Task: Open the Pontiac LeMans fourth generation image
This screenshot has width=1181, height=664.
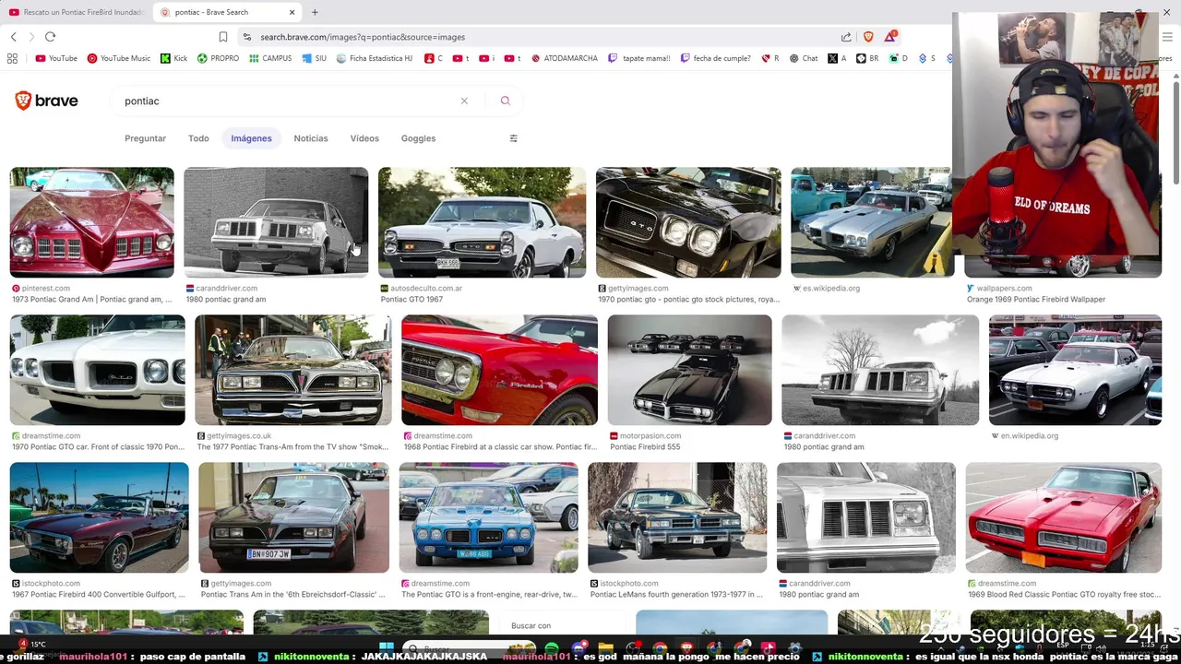Action: 676,517
